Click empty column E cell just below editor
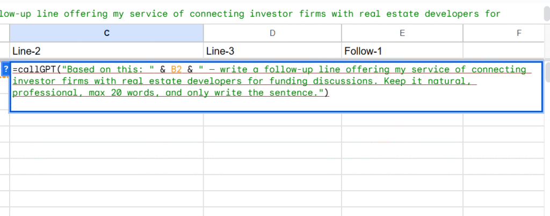This screenshot has width=550, height=216. pyautogui.click(x=402, y=120)
